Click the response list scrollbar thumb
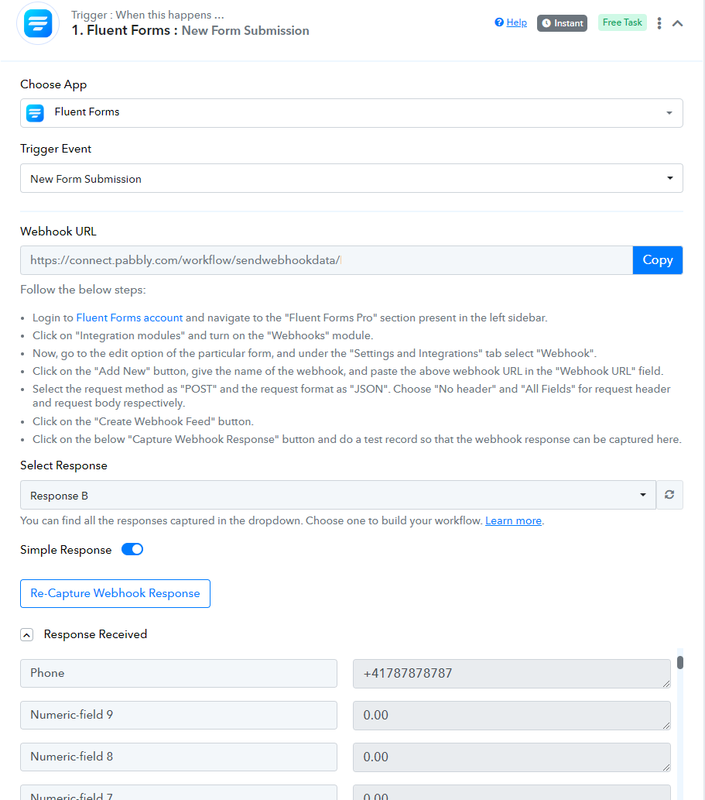Image resolution: width=705 pixels, height=800 pixels. point(680,662)
